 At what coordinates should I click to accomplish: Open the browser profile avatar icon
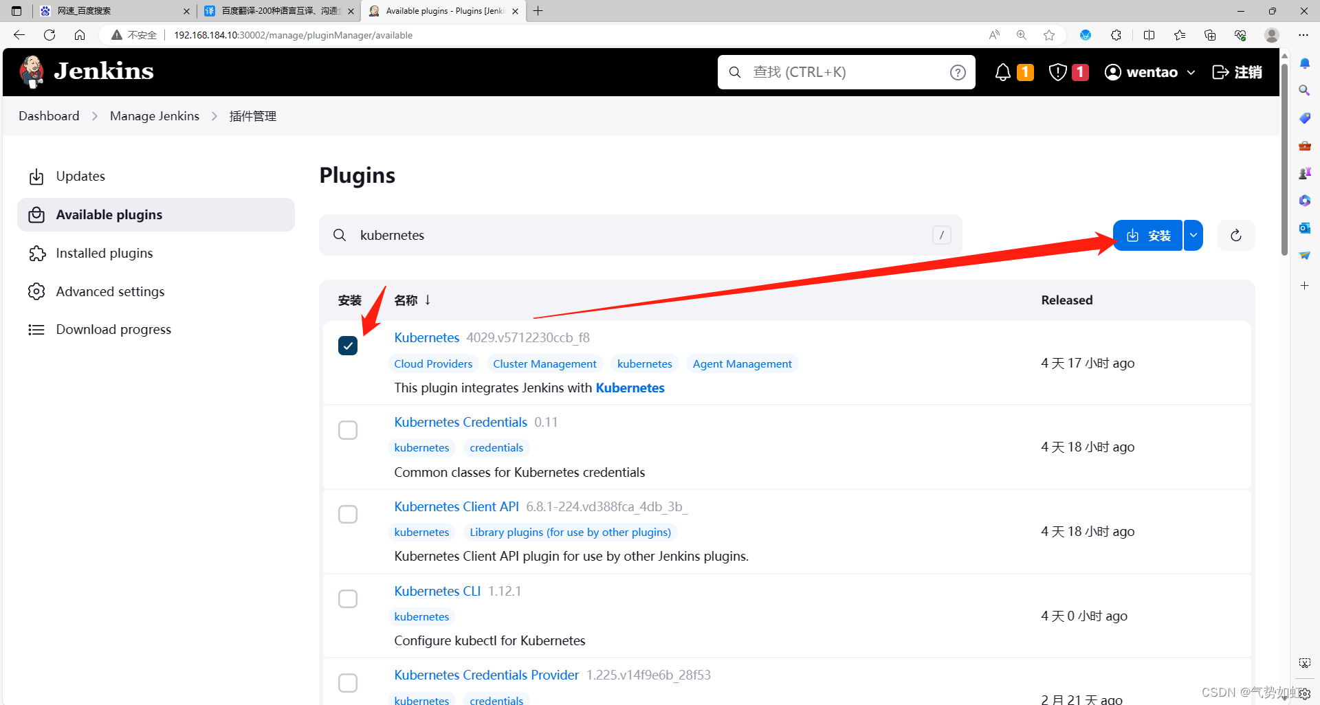tap(1272, 35)
